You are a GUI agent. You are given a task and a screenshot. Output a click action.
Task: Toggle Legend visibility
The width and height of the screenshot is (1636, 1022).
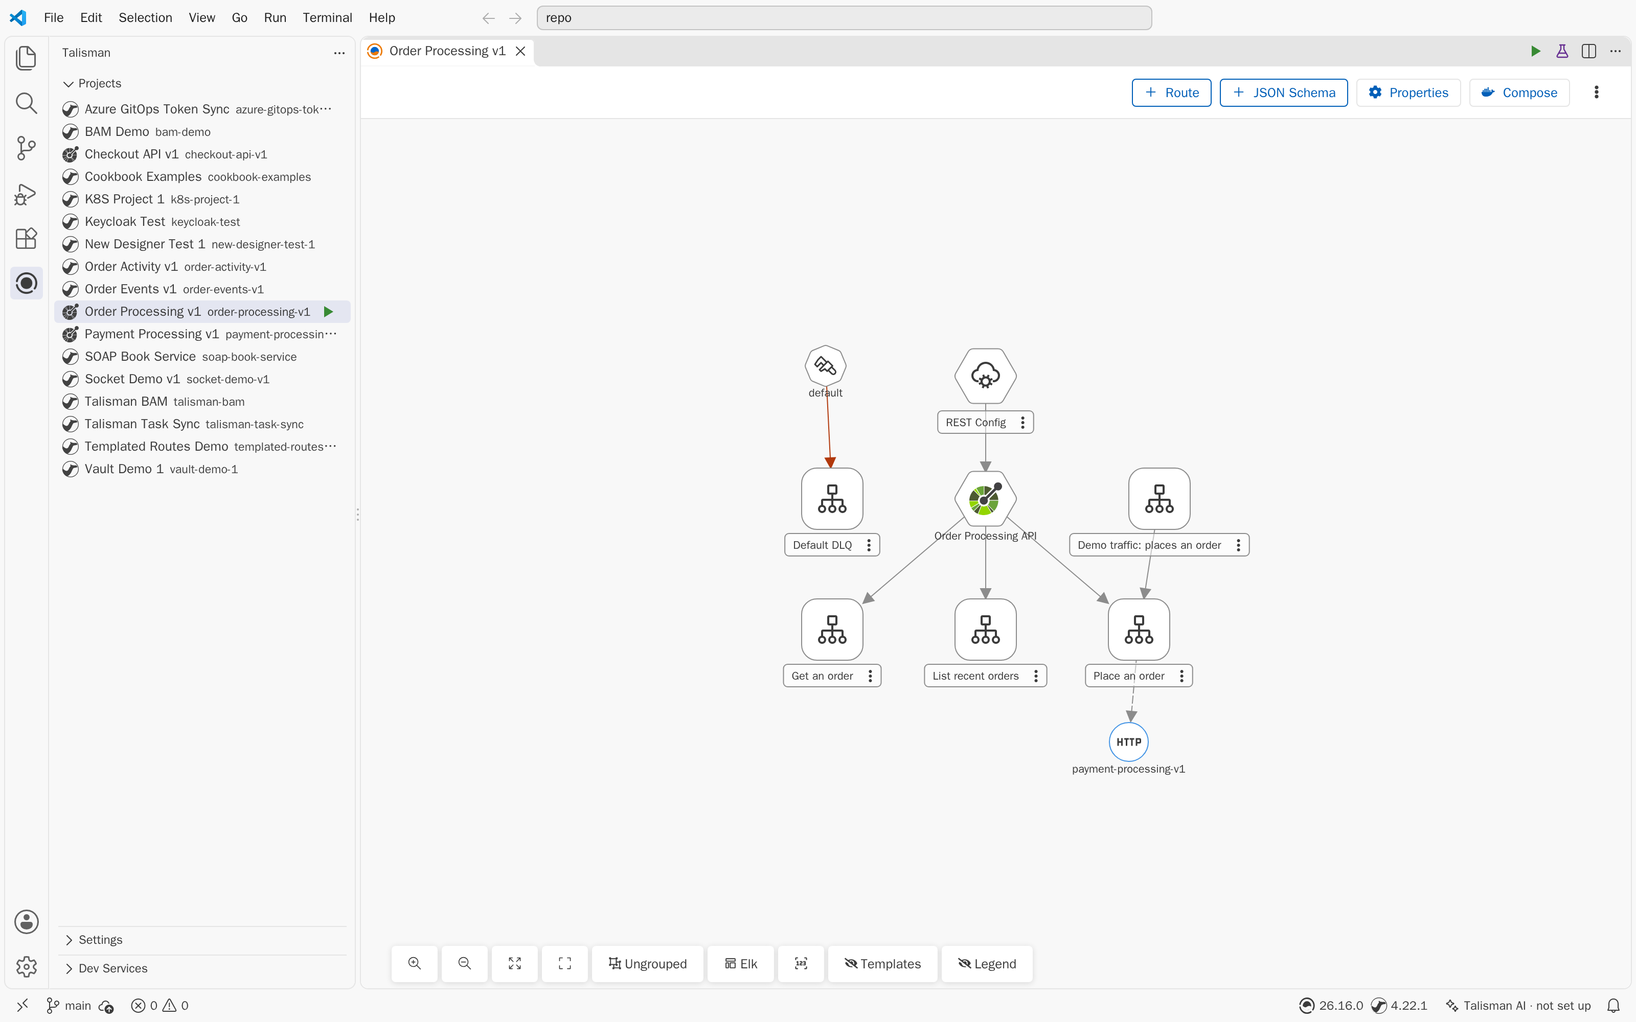pos(987,963)
